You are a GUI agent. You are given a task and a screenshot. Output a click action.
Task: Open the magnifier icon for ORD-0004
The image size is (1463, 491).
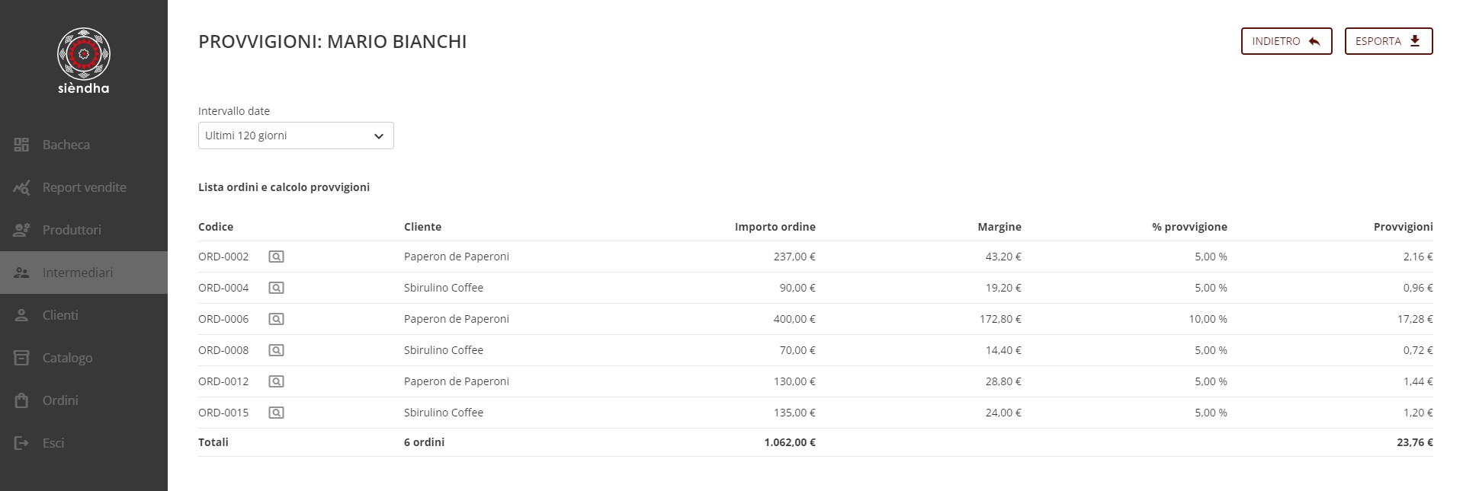tap(276, 288)
